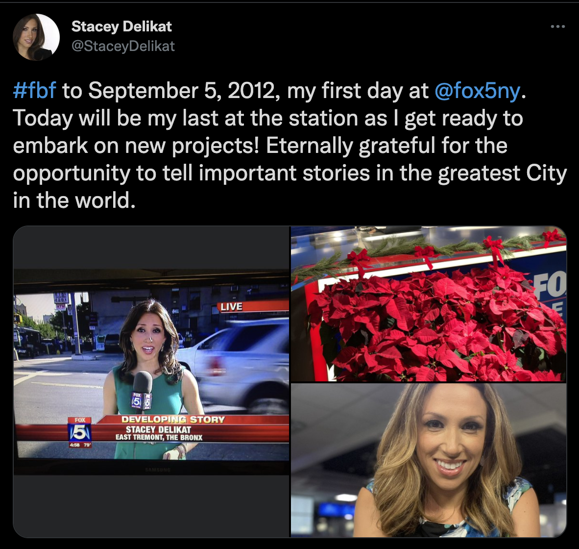
Task: Click the tweet's final line "in the world."
Action: (x=74, y=200)
